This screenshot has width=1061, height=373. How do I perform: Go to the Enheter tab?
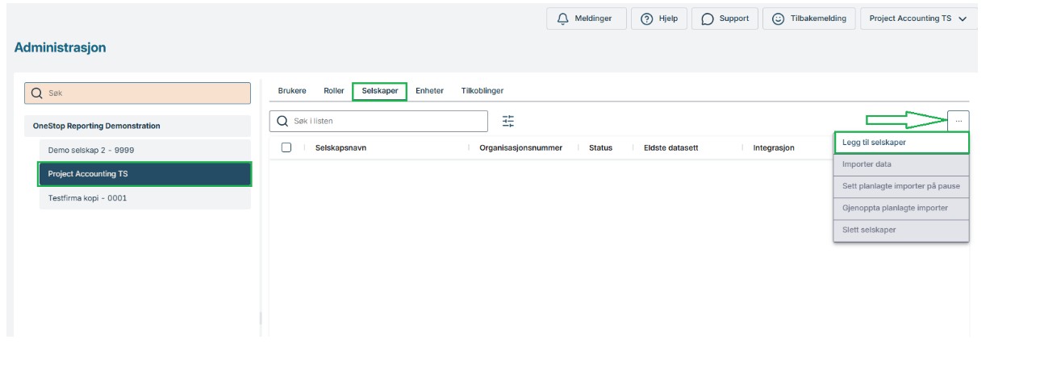429,91
